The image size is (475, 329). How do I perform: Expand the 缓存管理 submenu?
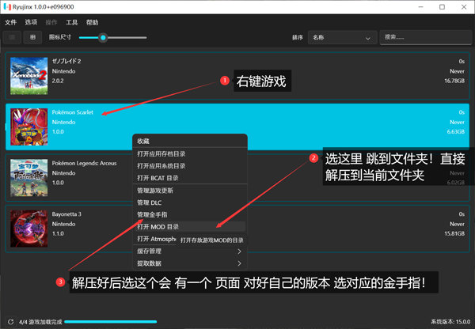point(190,251)
